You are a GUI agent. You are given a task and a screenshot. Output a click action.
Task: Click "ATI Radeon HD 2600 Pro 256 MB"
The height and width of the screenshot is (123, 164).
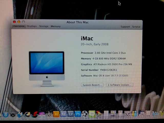pos(113,64)
